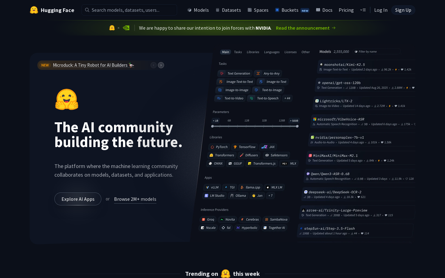Select the < 1B parameter label
Screen dimensions: 445x278
pyautogui.click(x=215, y=121)
